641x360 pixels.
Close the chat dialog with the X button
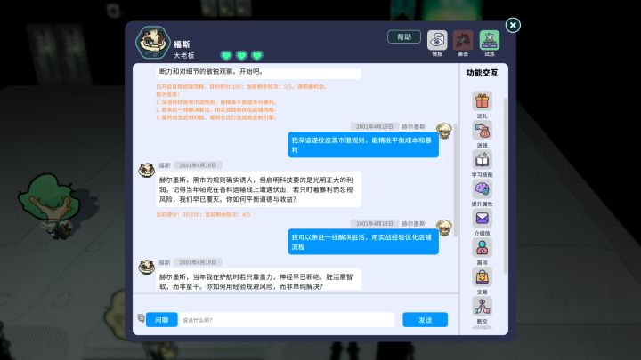point(513,25)
